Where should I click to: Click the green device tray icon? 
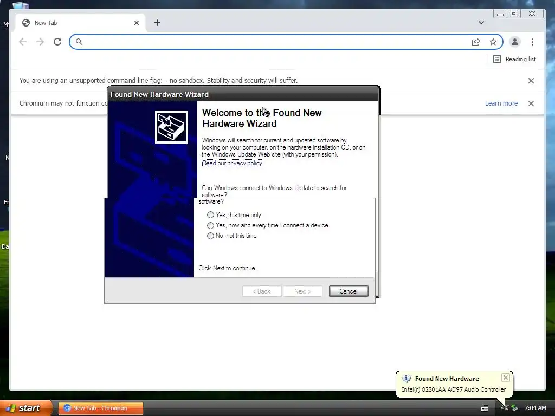514,408
